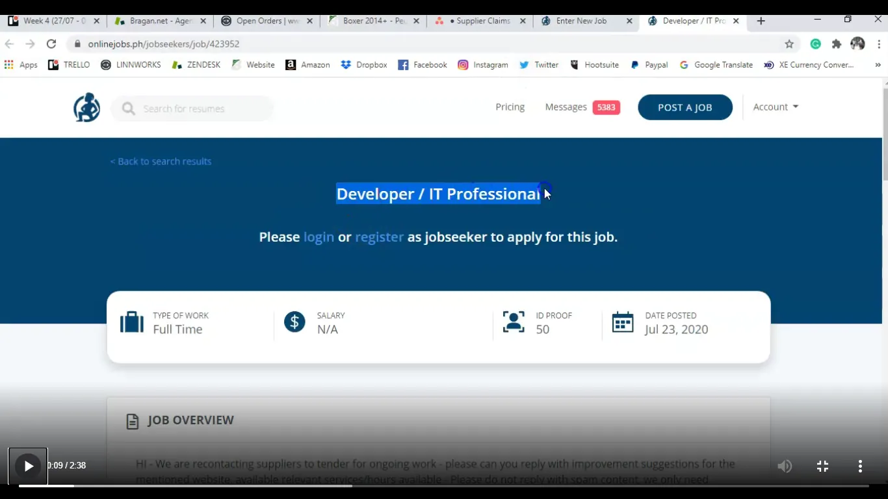Switch to Bragan.net tab
This screenshot has height=499, width=888.
coord(160,21)
